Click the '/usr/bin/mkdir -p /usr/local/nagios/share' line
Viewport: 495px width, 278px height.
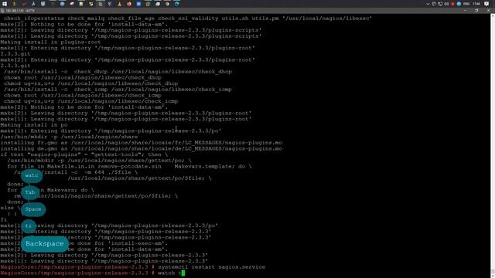point(69,137)
